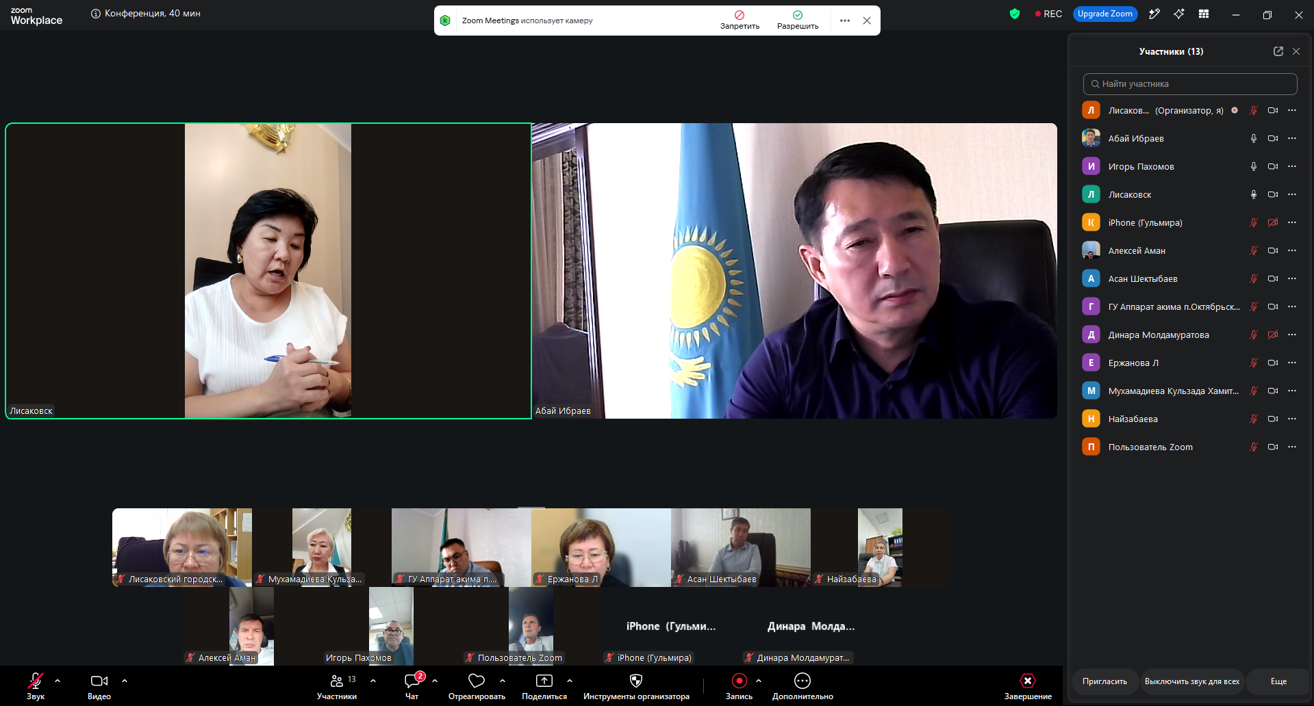
Task: Open the Участники panel from toolbar
Action: coord(337,686)
